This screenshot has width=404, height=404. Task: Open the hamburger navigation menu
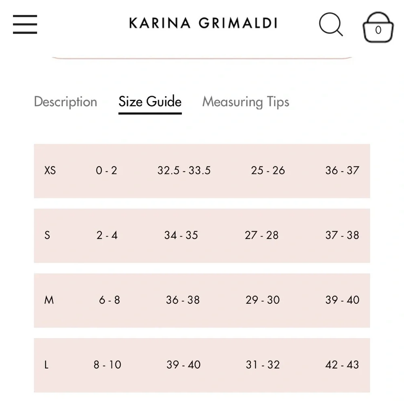click(x=25, y=24)
